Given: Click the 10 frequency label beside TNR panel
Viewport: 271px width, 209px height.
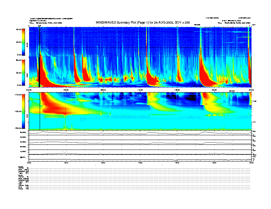Looking at the screenshot, I should click(x=254, y=122).
